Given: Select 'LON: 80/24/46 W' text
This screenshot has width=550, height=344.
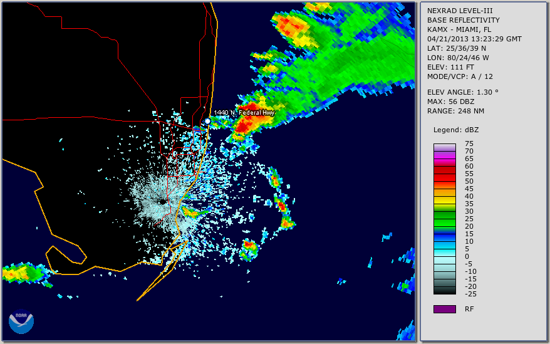Looking at the screenshot, I should [458, 58].
